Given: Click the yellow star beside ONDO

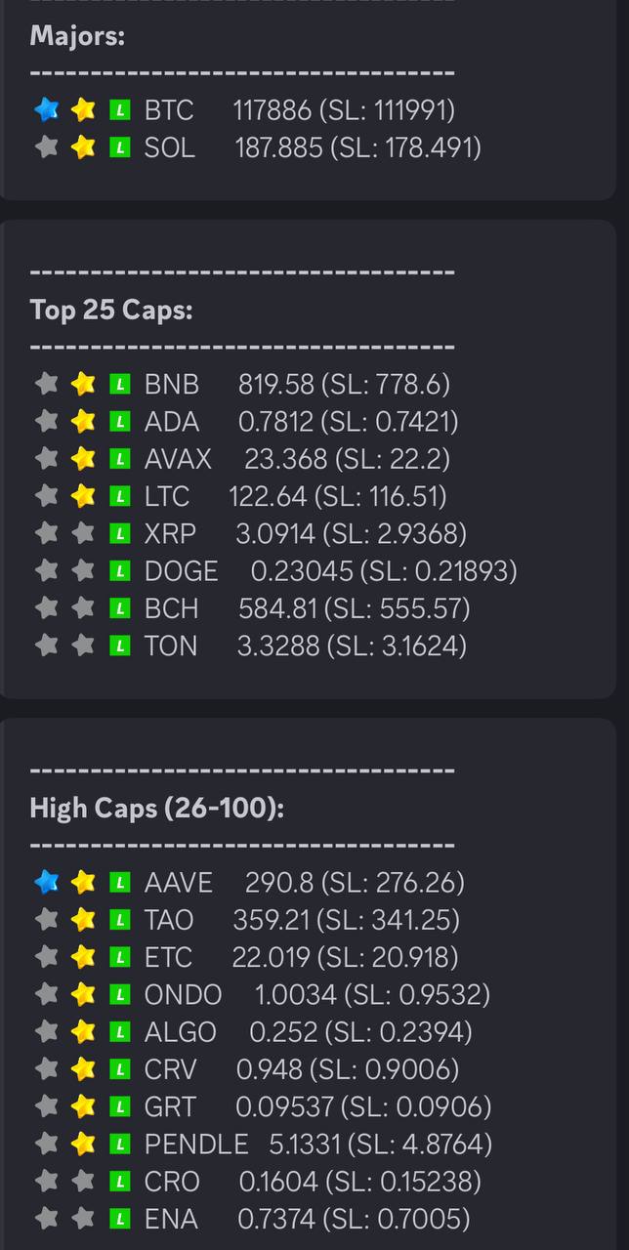Looking at the screenshot, I should pos(84,994).
